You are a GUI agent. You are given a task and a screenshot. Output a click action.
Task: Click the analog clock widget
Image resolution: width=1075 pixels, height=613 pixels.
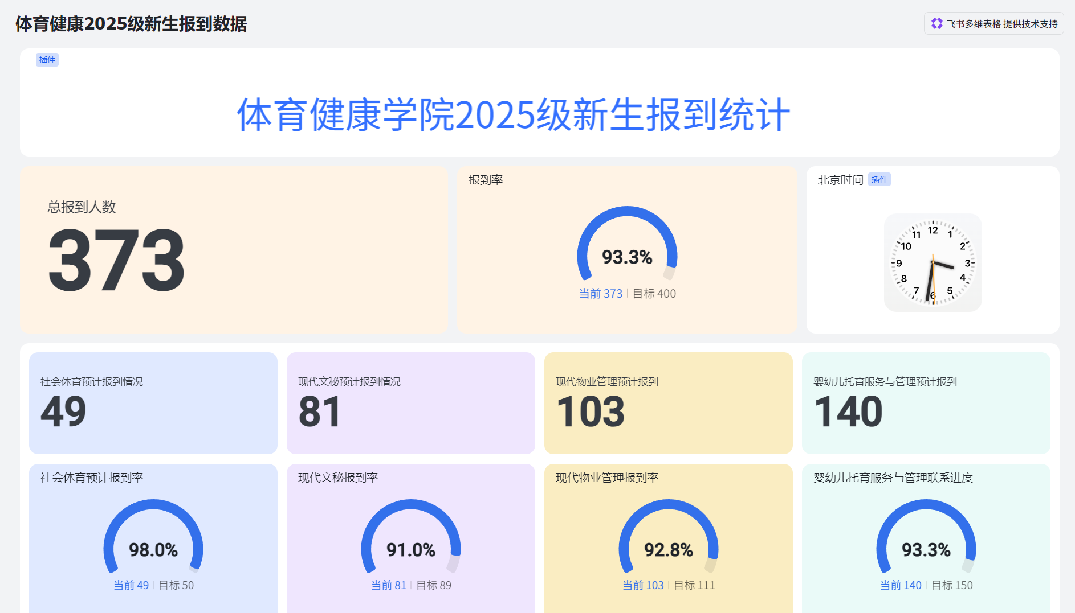(933, 262)
